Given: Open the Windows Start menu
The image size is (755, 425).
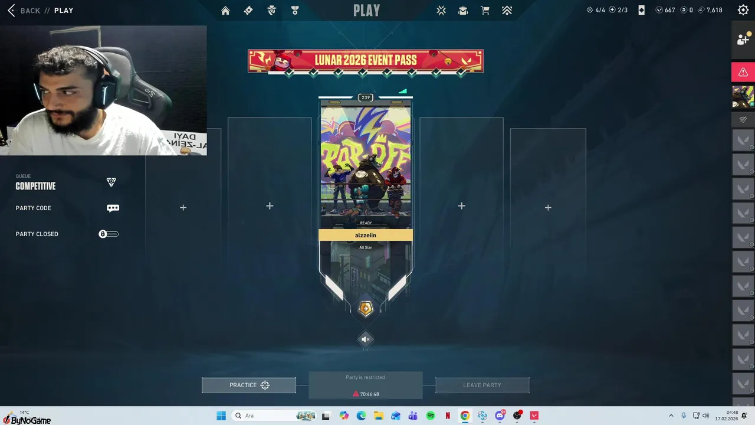Looking at the screenshot, I should point(221,416).
